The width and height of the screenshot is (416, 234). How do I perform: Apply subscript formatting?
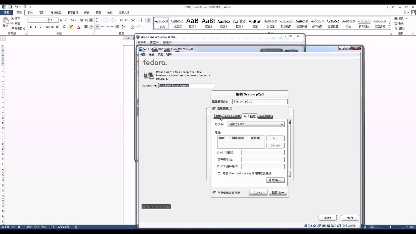pyautogui.click(x=52, y=27)
